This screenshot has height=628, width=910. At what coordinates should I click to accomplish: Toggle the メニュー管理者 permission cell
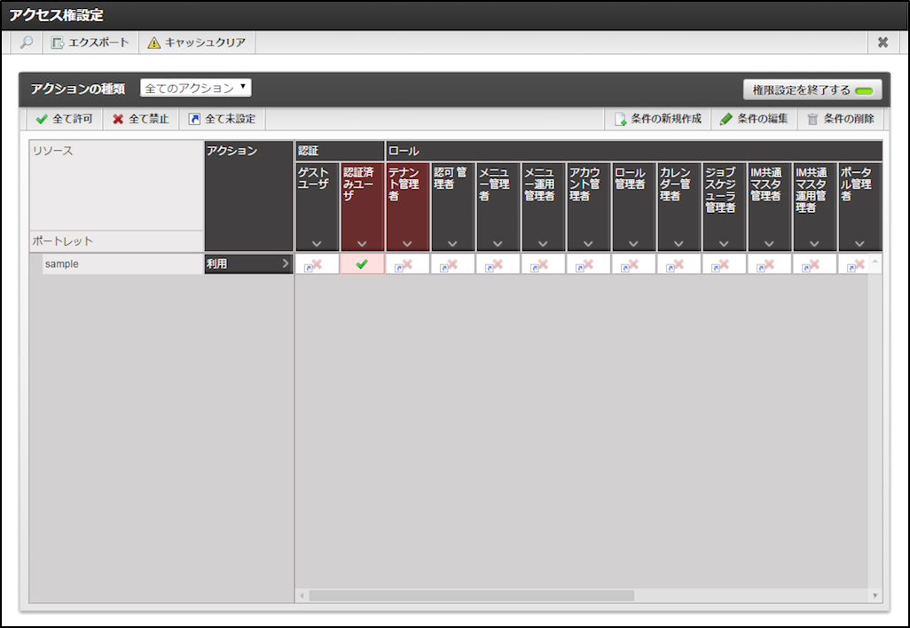tap(498, 263)
